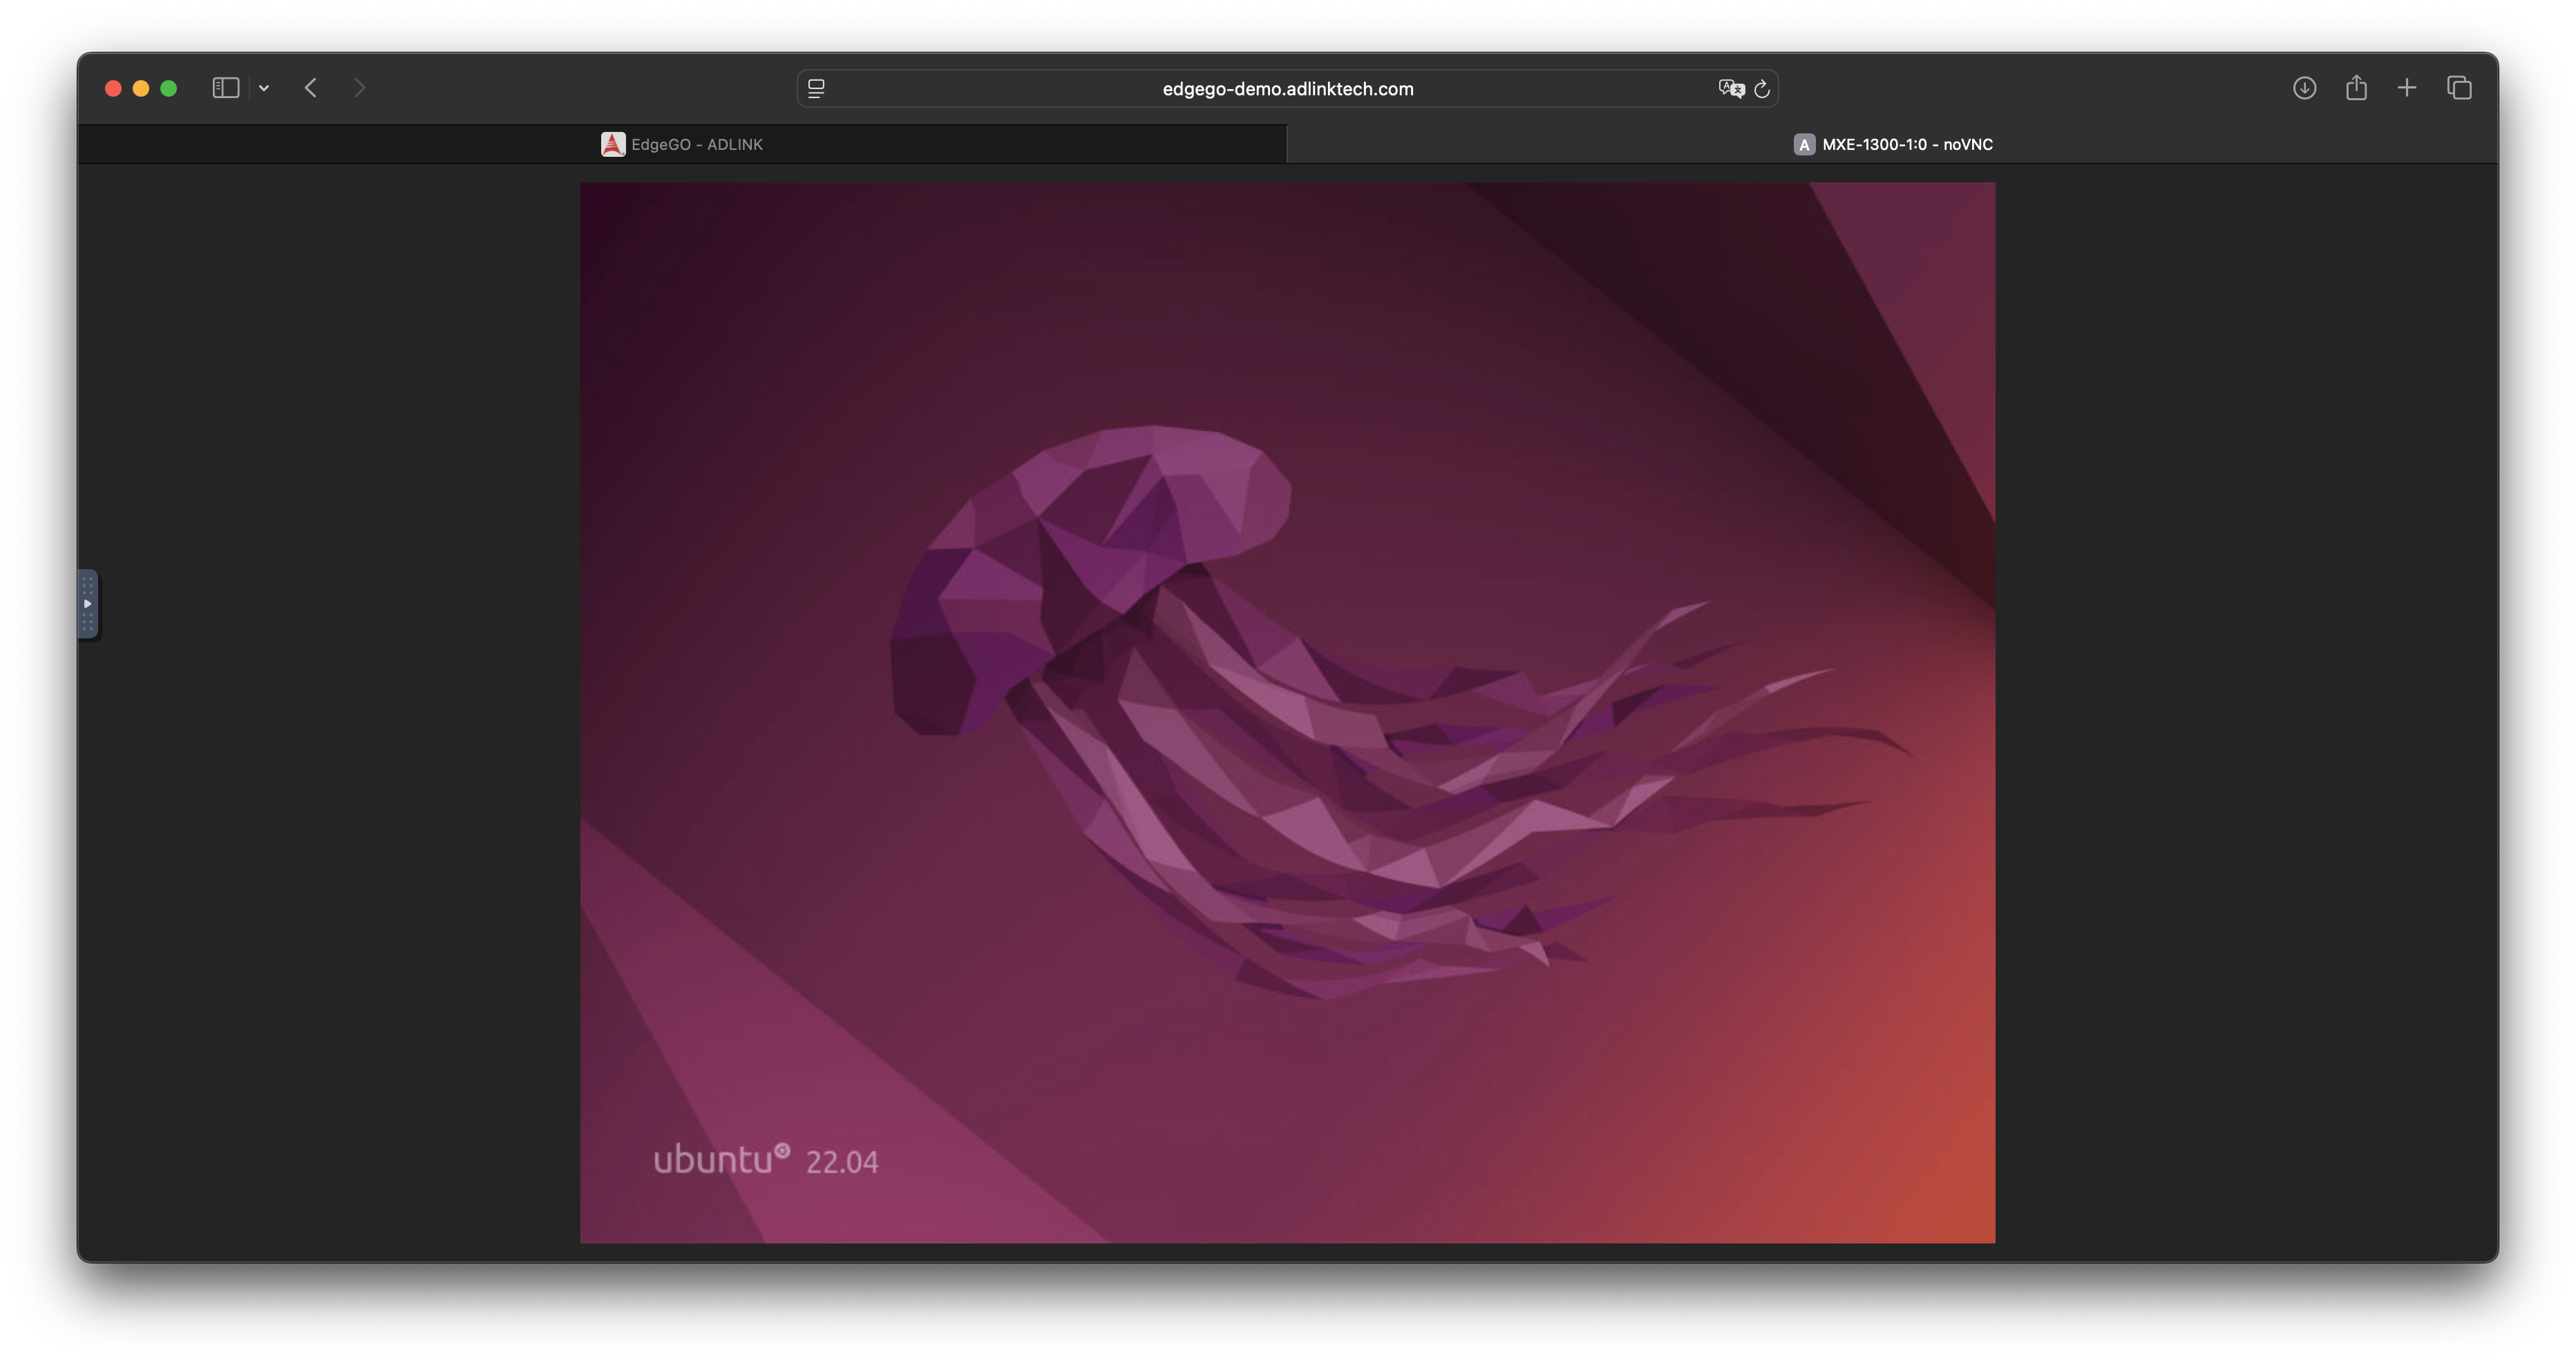Toggle the Safari sidebar
Screen dimensions: 2576x1365
[x=225, y=88]
